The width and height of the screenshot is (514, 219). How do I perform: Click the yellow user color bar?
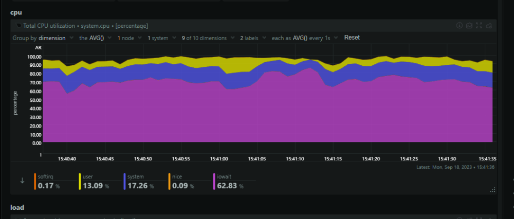(80, 181)
